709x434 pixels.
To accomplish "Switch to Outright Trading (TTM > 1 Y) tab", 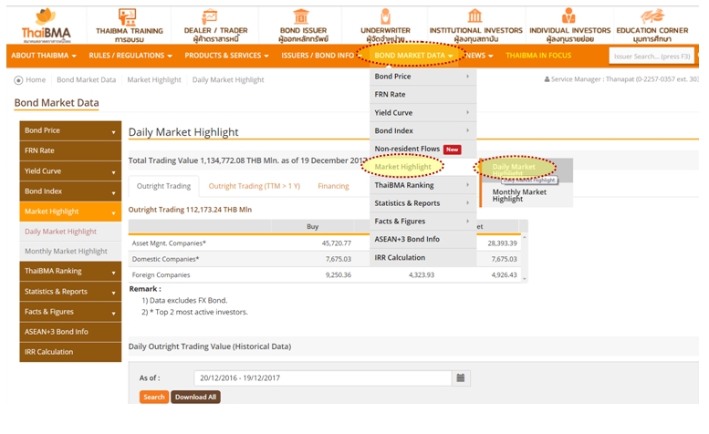I will [254, 186].
